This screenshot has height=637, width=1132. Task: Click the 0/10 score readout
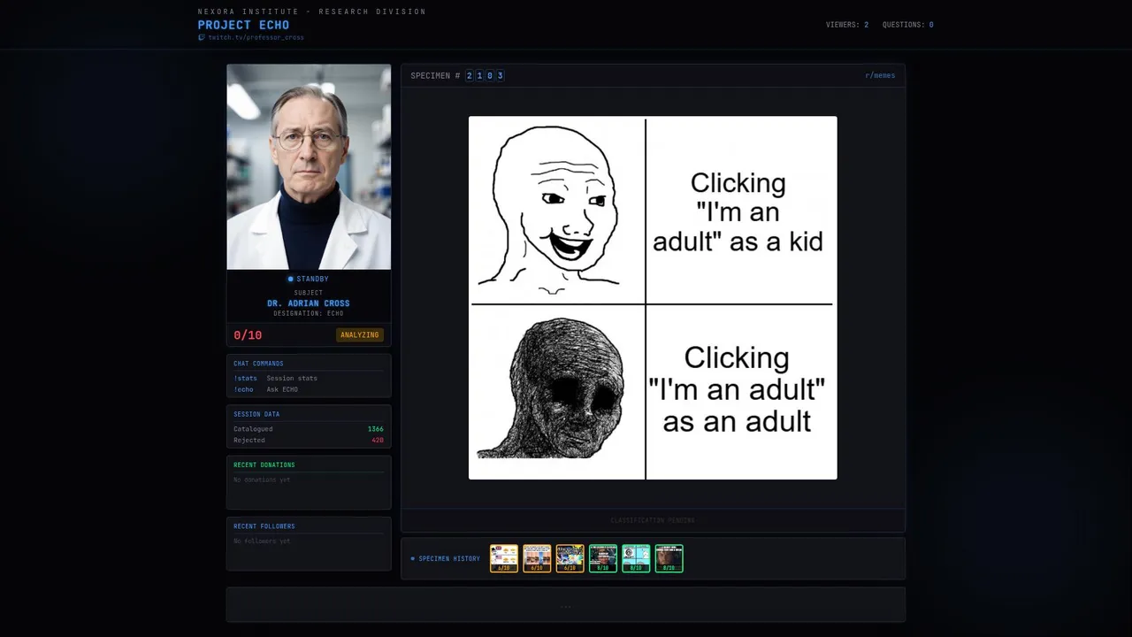coord(248,335)
